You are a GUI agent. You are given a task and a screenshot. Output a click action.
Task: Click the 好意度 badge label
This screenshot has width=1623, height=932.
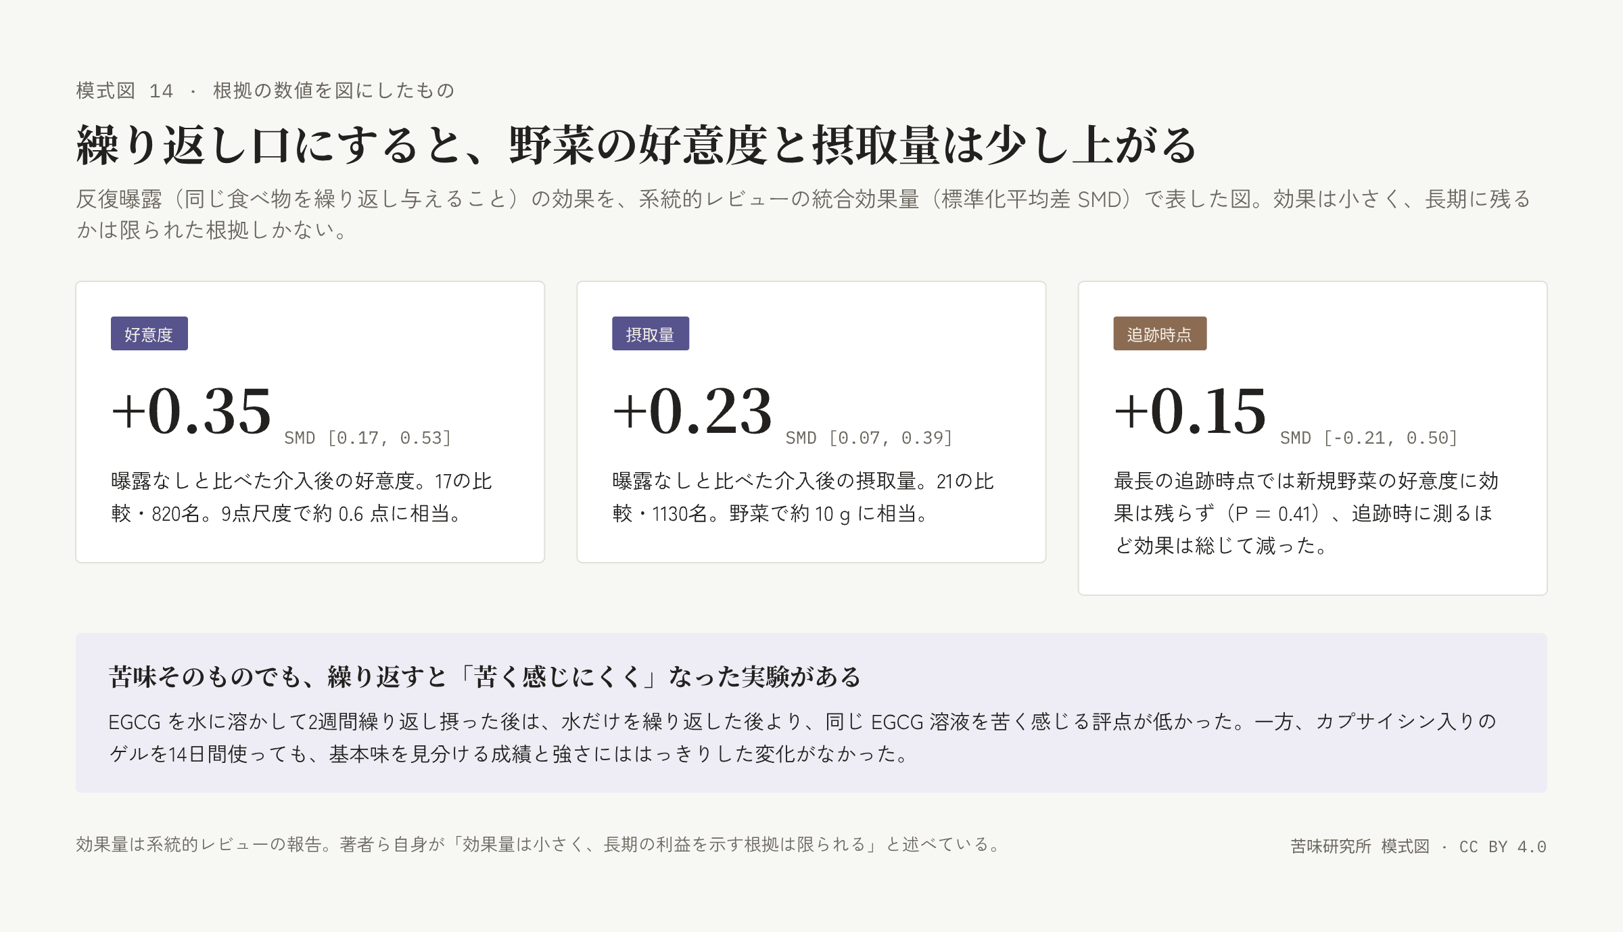[149, 334]
